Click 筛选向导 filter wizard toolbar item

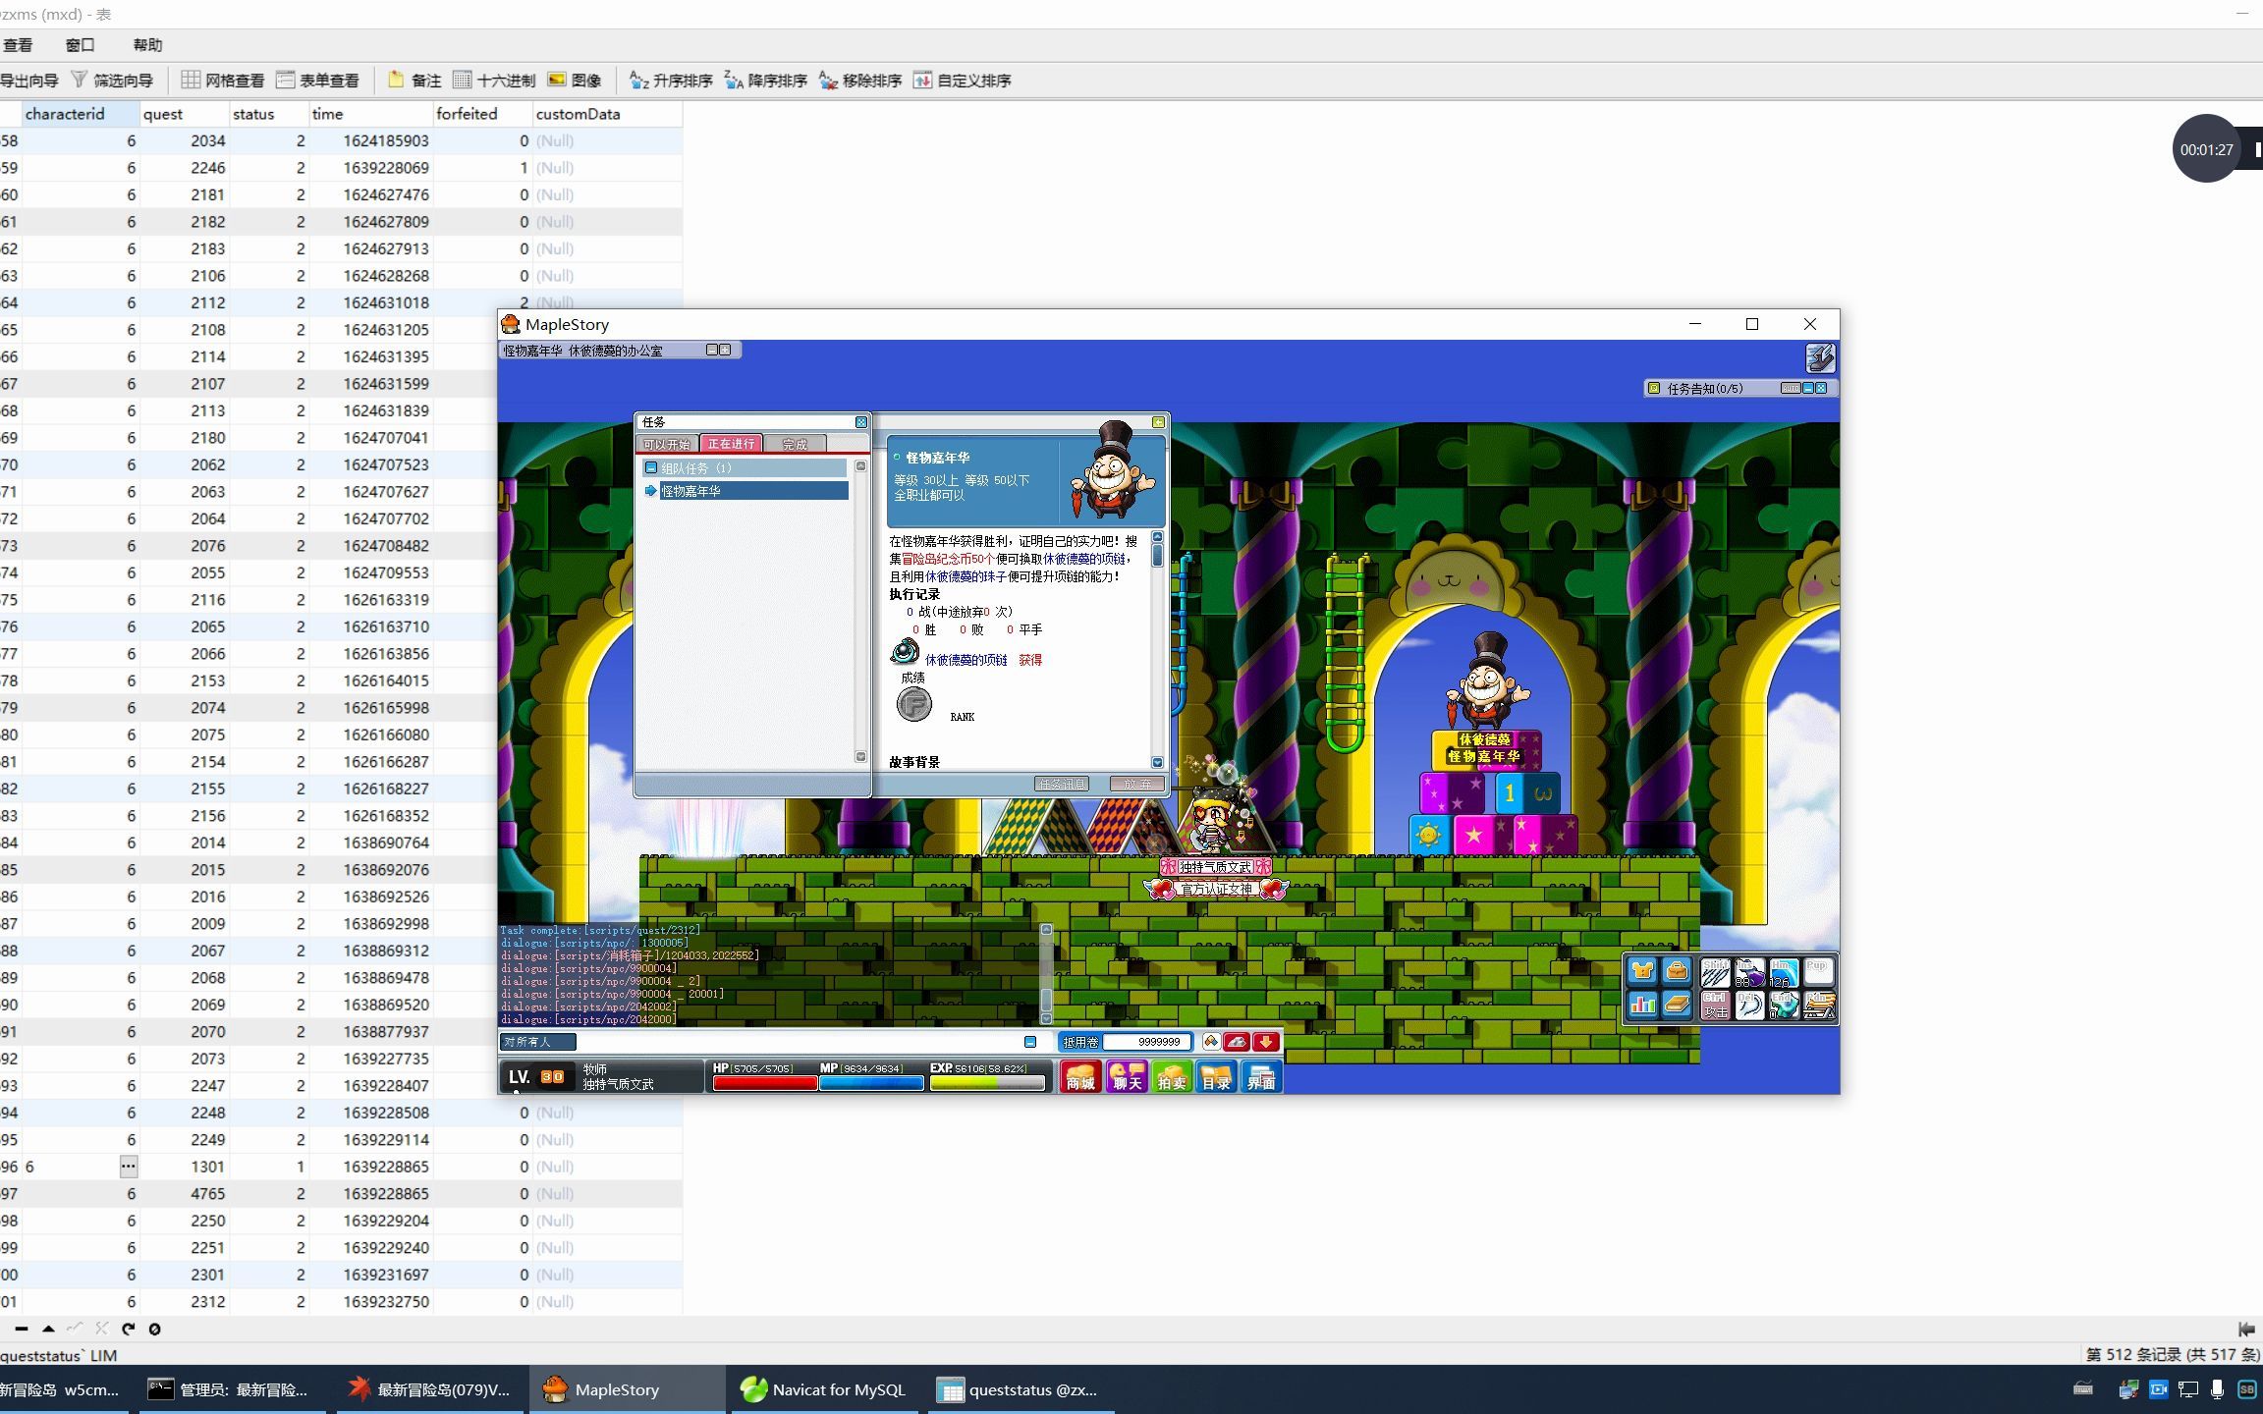click(x=113, y=81)
